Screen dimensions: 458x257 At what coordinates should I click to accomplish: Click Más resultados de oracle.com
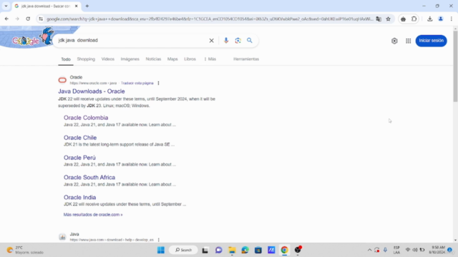click(93, 215)
